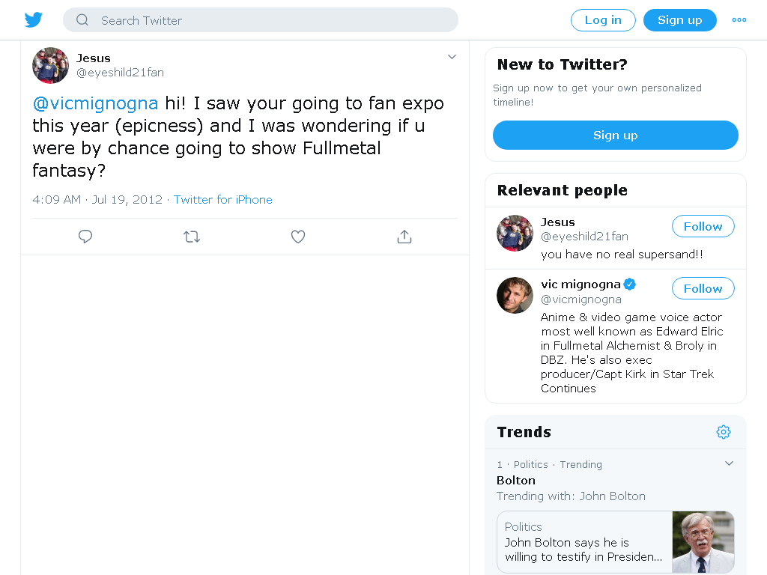Expand the tweet options chevron
767x575 pixels.
pos(452,57)
